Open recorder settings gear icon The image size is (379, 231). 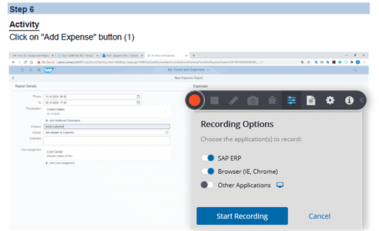pos(330,100)
